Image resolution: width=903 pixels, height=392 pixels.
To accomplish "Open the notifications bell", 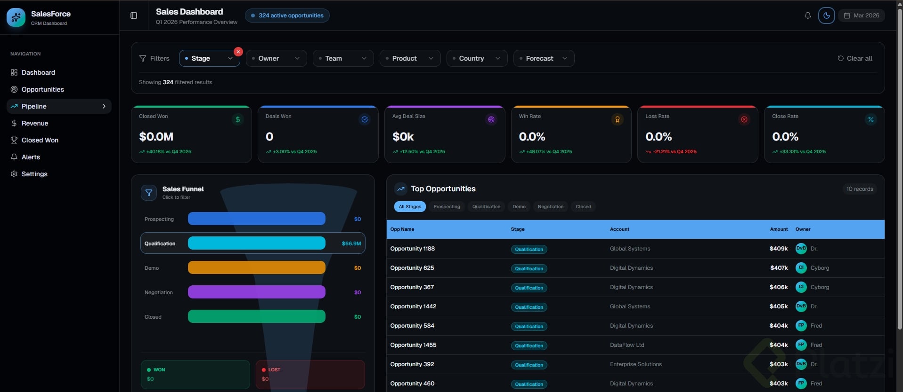I will (807, 16).
